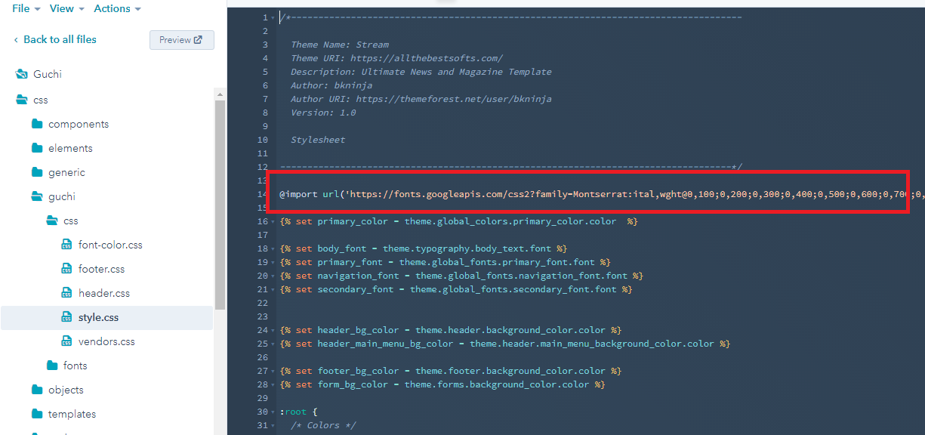Open the elements folder icon
The height and width of the screenshot is (435, 925).
tap(37, 148)
